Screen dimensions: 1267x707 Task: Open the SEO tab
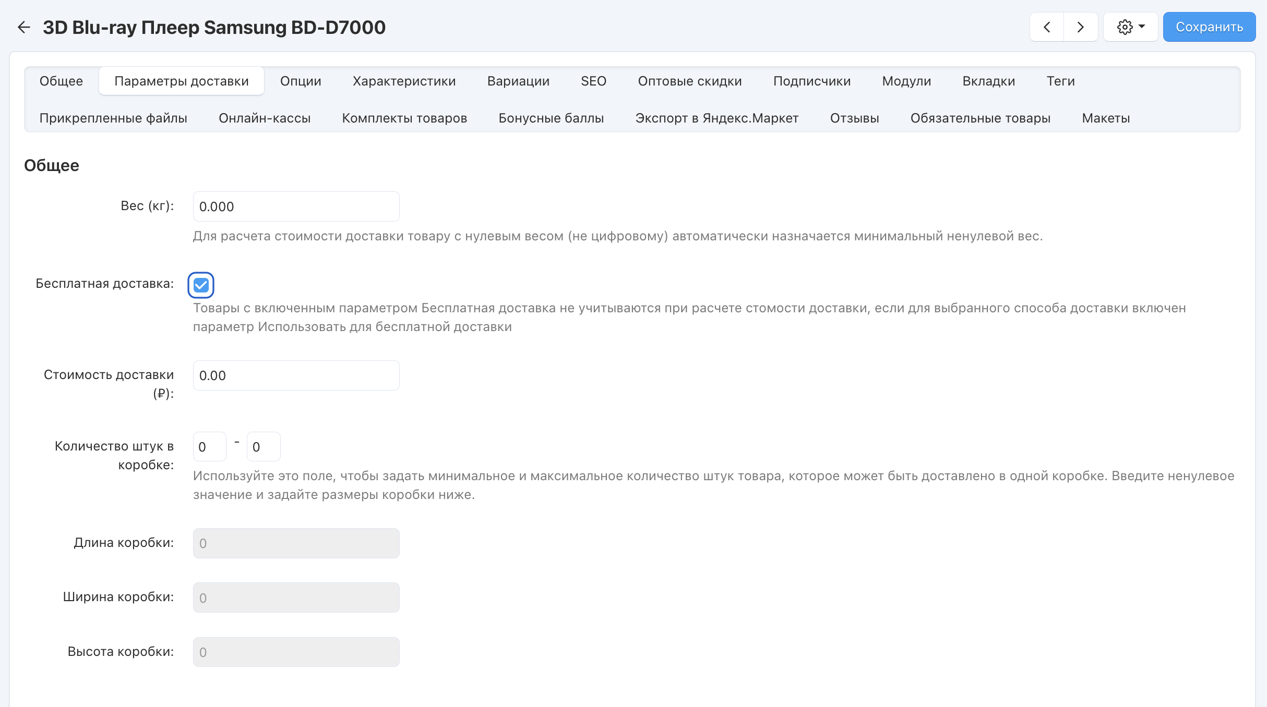593,81
